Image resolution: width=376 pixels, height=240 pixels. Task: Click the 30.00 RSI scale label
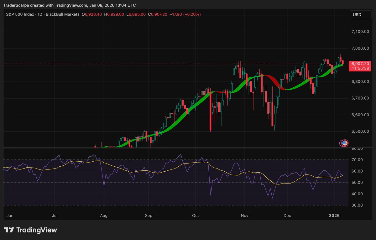click(x=357, y=205)
